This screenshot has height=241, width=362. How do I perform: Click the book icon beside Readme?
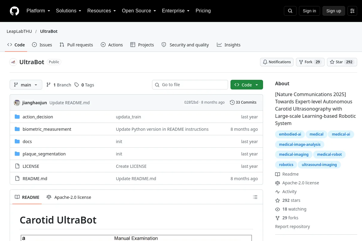[278, 174]
